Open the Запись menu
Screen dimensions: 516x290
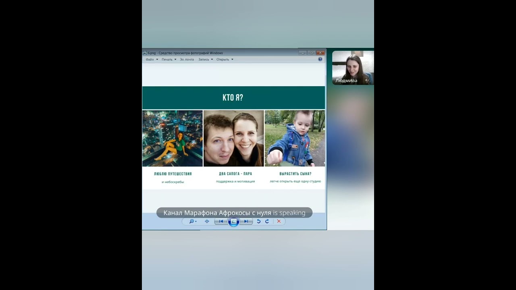206,59
